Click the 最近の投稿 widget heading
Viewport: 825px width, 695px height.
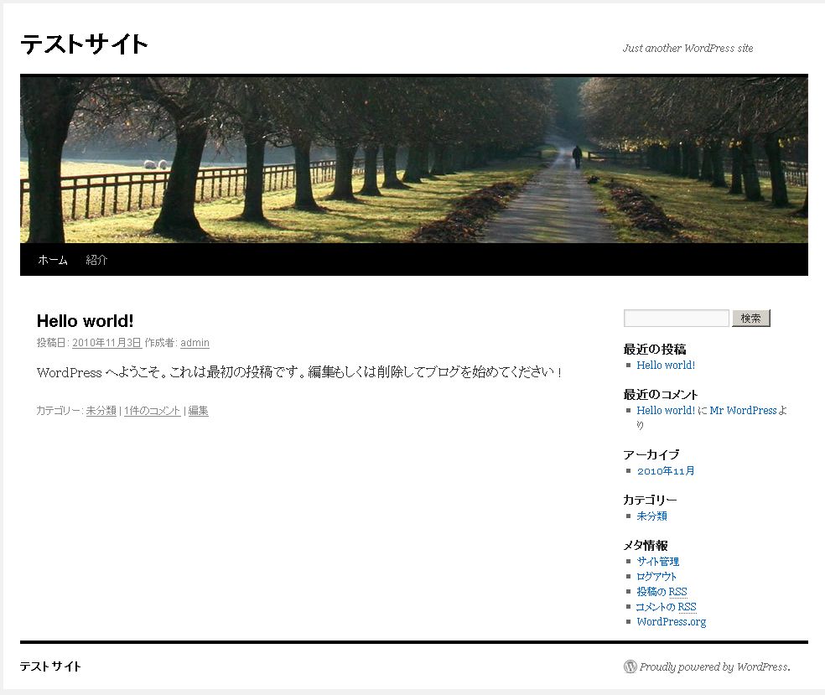pyautogui.click(x=655, y=350)
